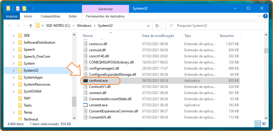Click the SKB folder icon in tree
This screenshot has height=131, width=273.
pos(20,35)
